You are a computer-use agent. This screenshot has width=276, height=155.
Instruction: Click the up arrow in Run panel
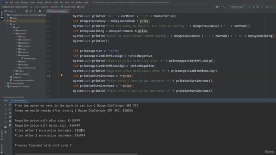tap(10, 105)
